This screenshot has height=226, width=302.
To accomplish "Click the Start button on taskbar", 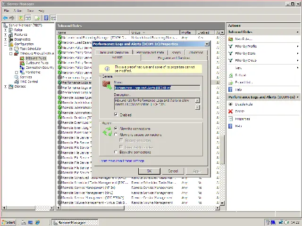I will [8, 222].
